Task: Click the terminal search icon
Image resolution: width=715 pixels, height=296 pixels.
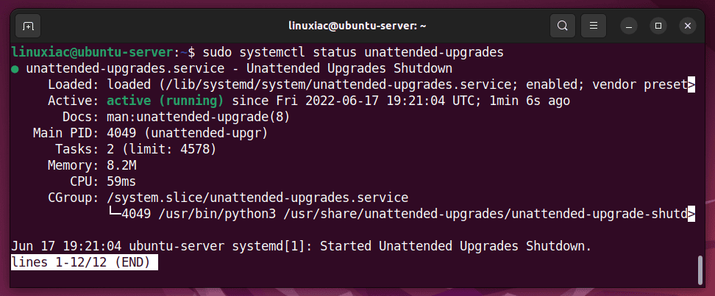Action: point(563,26)
